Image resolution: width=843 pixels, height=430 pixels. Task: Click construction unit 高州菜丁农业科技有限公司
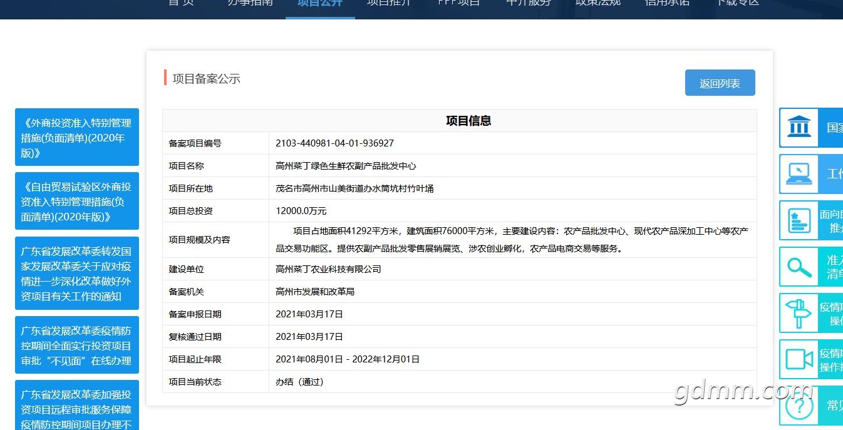pyautogui.click(x=328, y=269)
